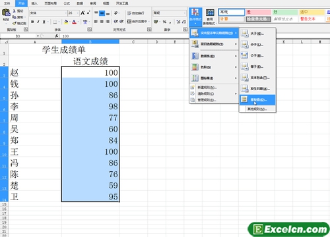This screenshot has width=330, height=237.
Task: Open Color Scales (色阶) menu item
Action: (x=214, y=67)
